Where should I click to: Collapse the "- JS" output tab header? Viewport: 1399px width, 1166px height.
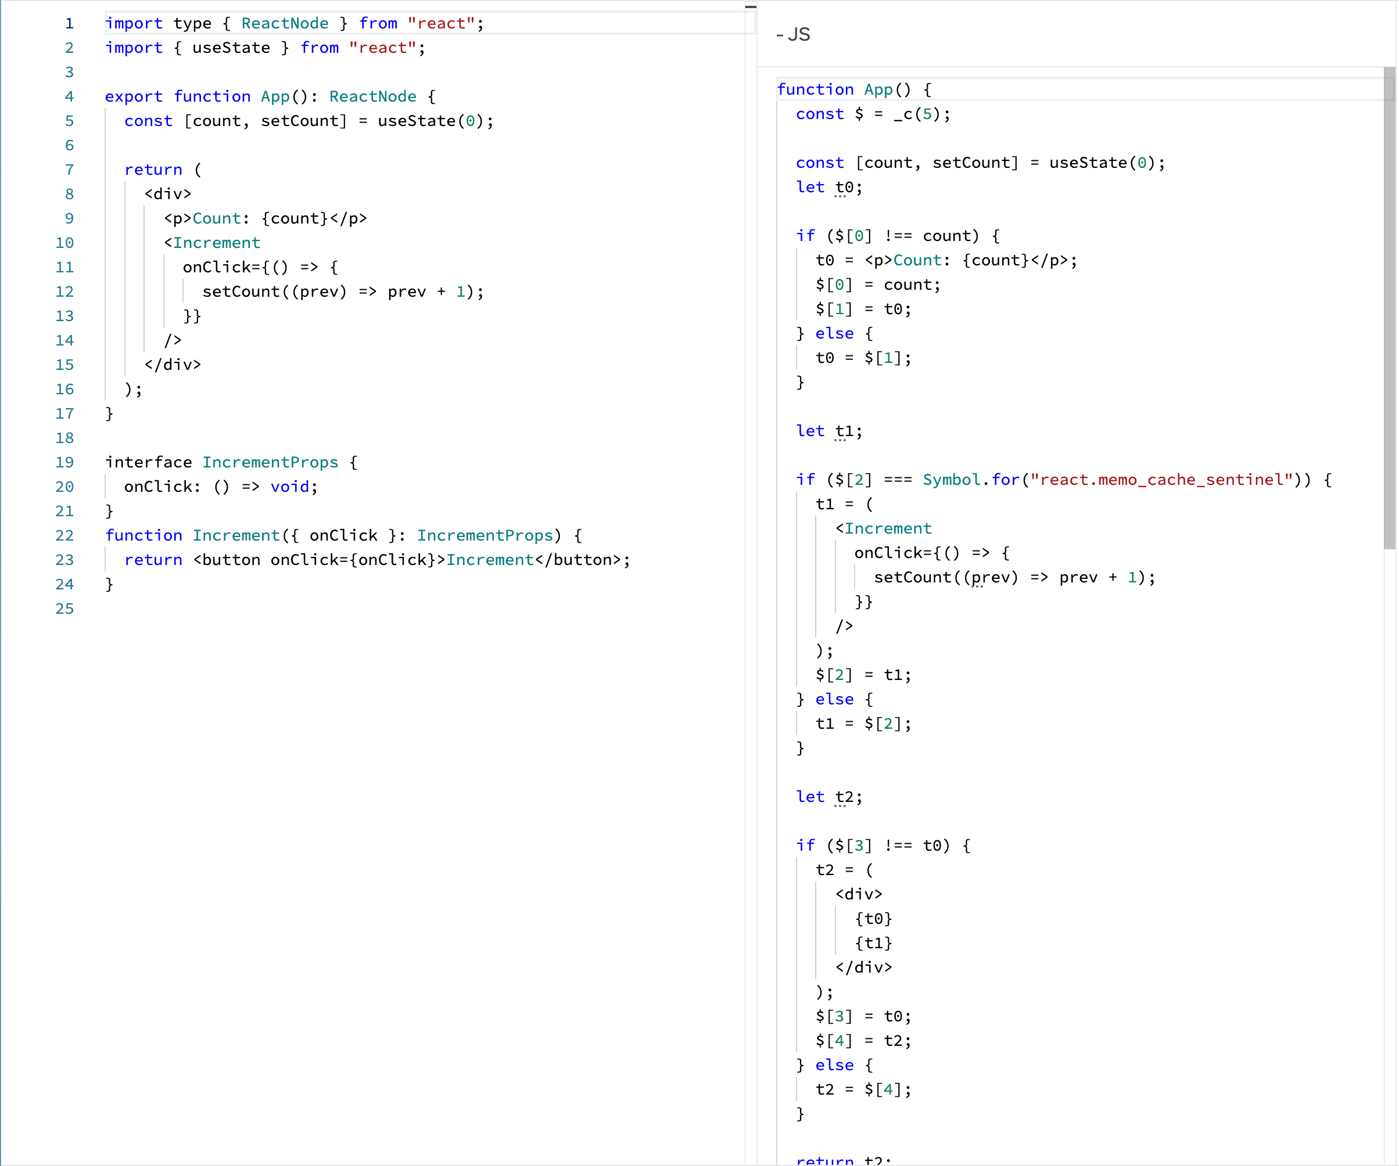pyautogui.click(x=793, y=35)
